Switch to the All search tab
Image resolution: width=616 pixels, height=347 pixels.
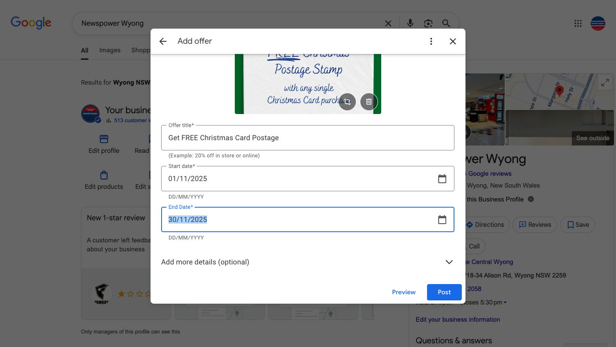coord(85,51)
